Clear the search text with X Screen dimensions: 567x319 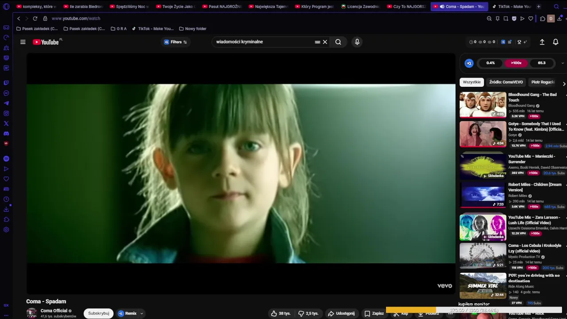(x=325, y=42)
